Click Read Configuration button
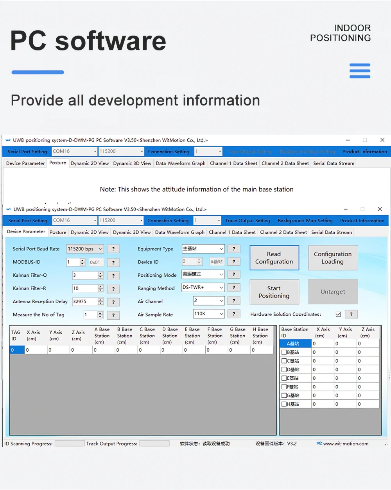Screen dimensions: 391x490 point(274,258)
